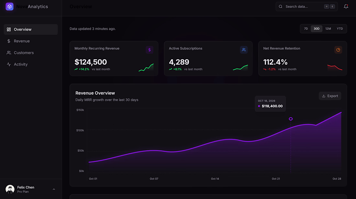The image size is (356, 199).
Task: Click the red sparkline on Net Revenue Retention
Action: pyautogui.click(x=335, y=67)
